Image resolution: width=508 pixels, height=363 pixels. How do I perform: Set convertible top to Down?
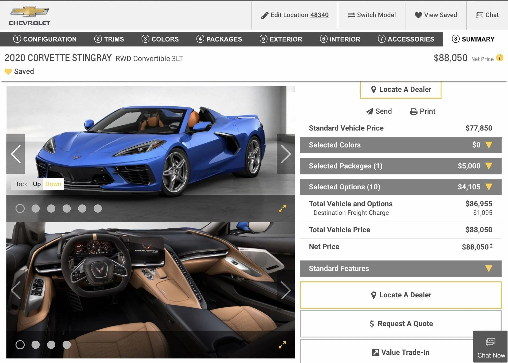pyautogui.click(x=53, y=184)
